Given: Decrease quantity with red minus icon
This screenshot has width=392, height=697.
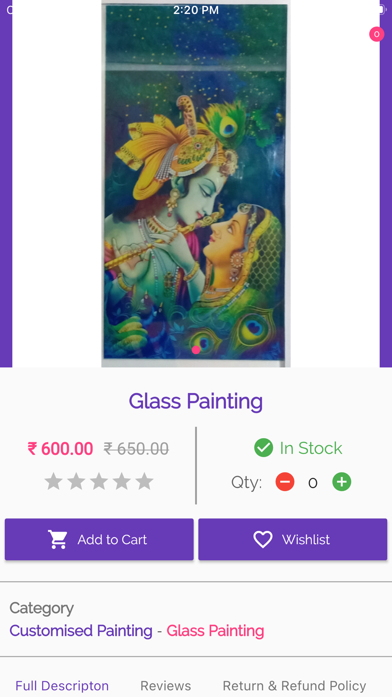Looking at the screenshot, I should pos(285,482).
